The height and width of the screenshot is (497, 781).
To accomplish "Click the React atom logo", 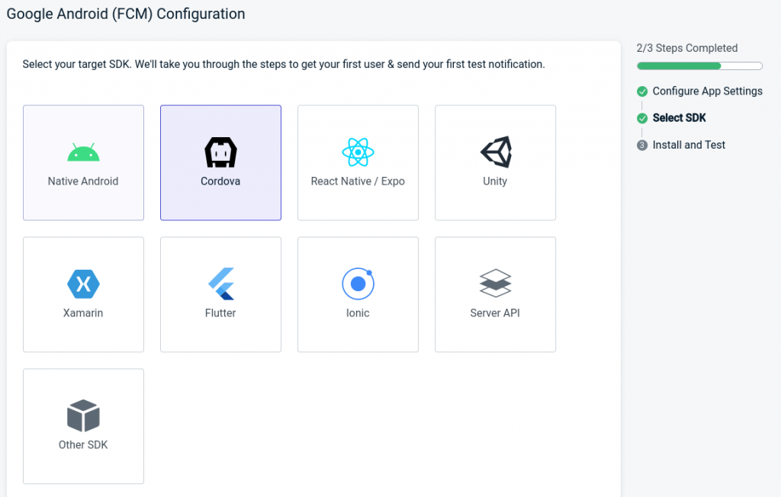I will [358, 150].
